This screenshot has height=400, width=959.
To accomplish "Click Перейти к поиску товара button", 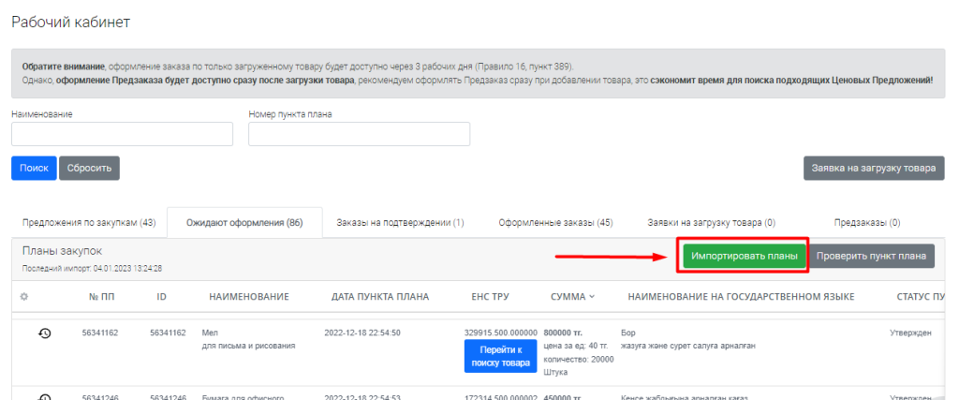I will 500,357.
